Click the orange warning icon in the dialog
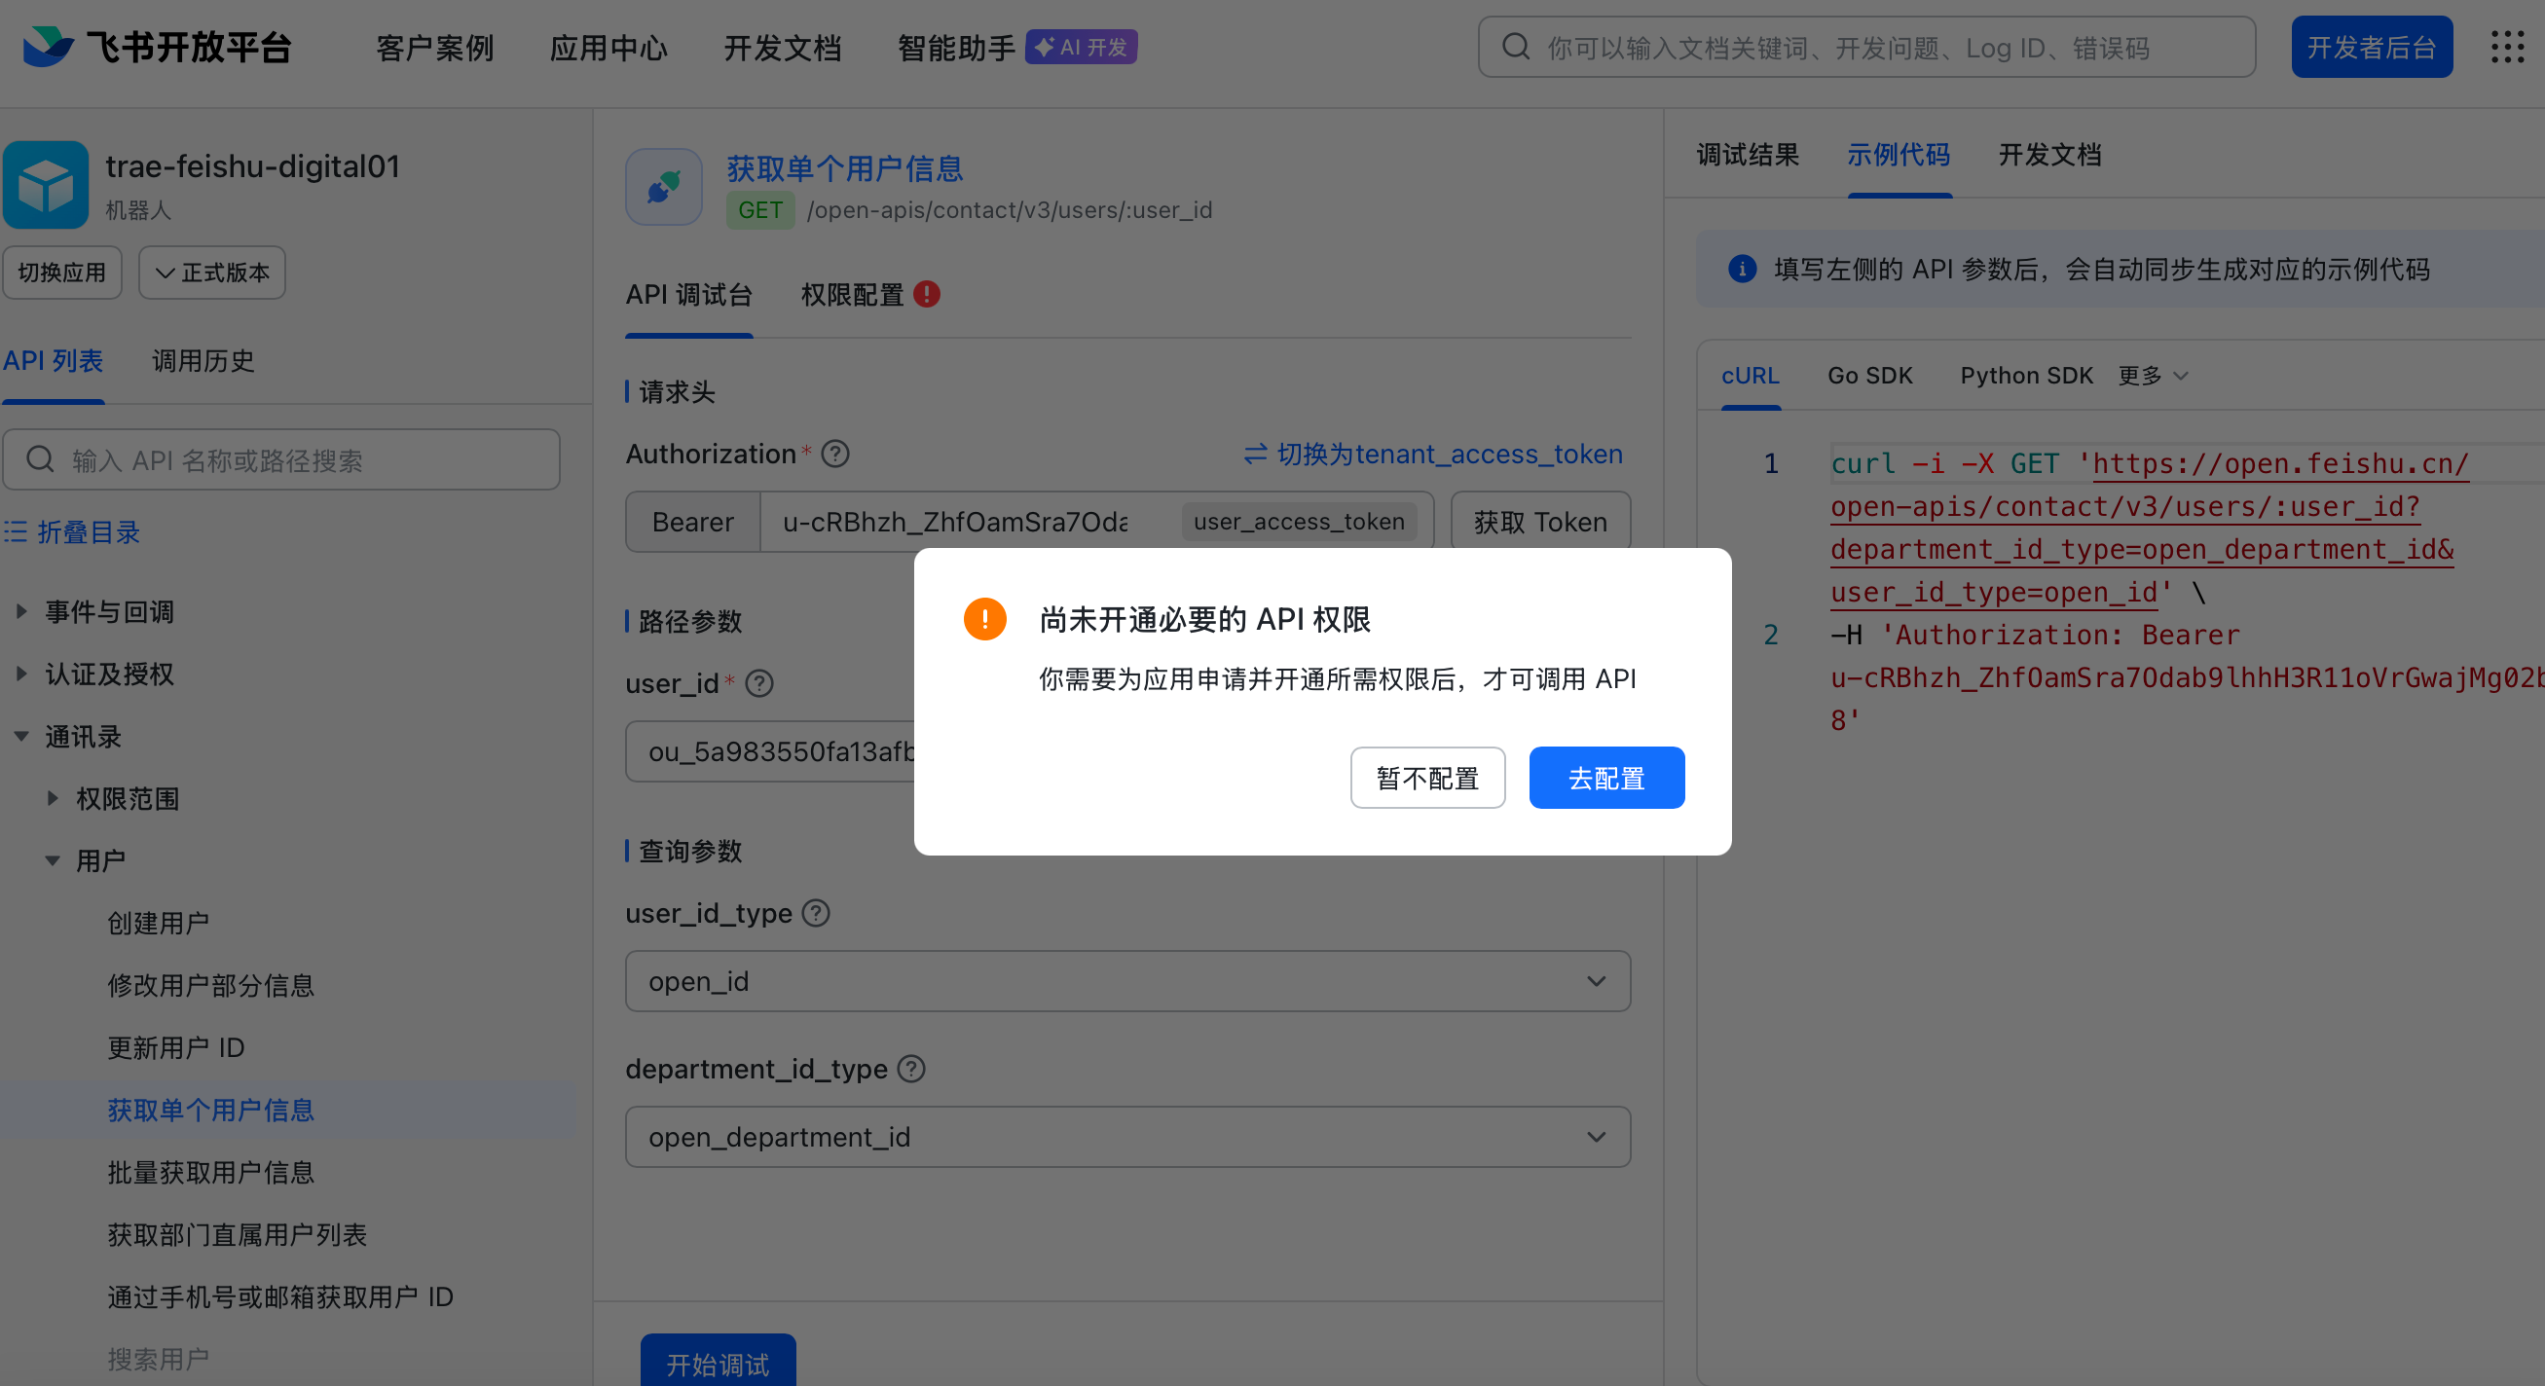Screen dimensions: 2545x1386 click(985, 619)
